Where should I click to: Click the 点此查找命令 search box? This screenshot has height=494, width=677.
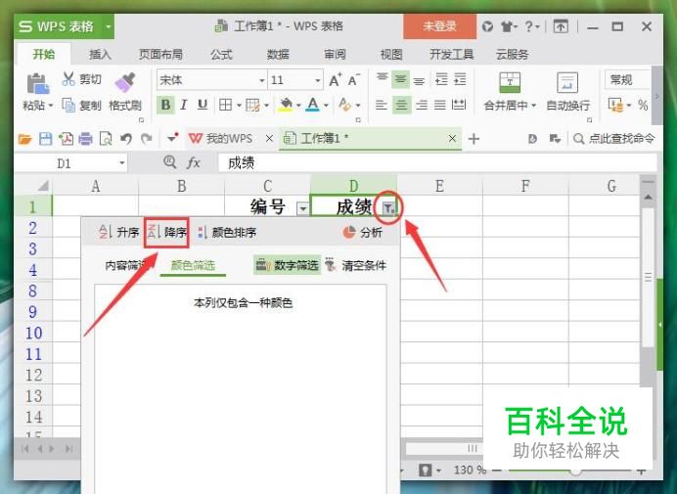[614, 139]
